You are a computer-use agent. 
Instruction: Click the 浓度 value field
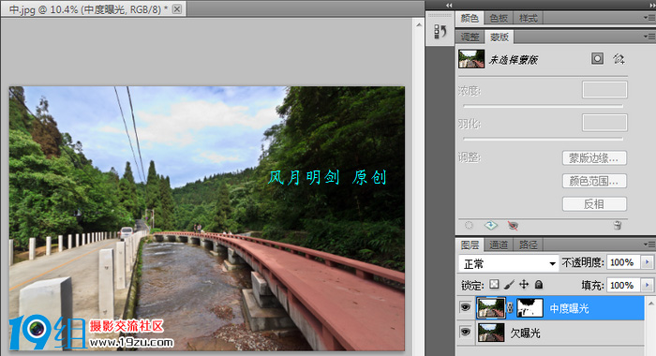click(604, 90)
